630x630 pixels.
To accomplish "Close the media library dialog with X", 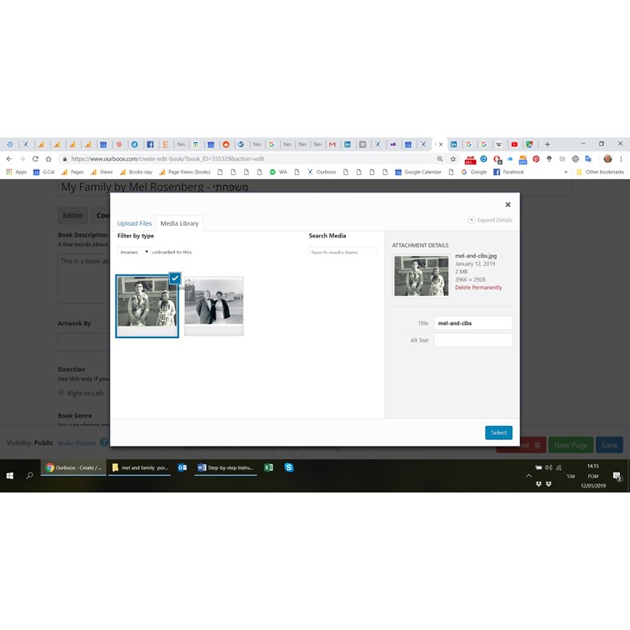I will (507, 204).
